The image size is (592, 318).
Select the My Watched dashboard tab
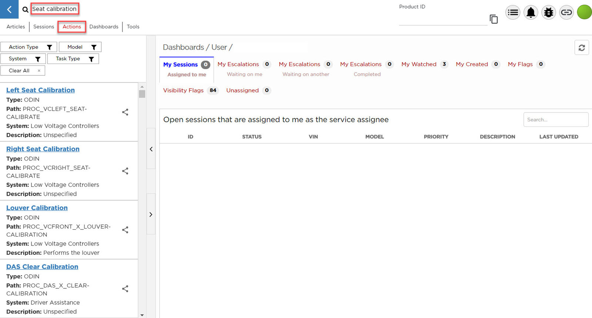tap(419, 64)
